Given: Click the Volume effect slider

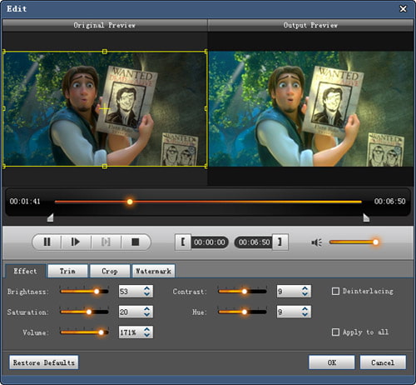Looking at the screenshot, I should (x=84, y=332).
